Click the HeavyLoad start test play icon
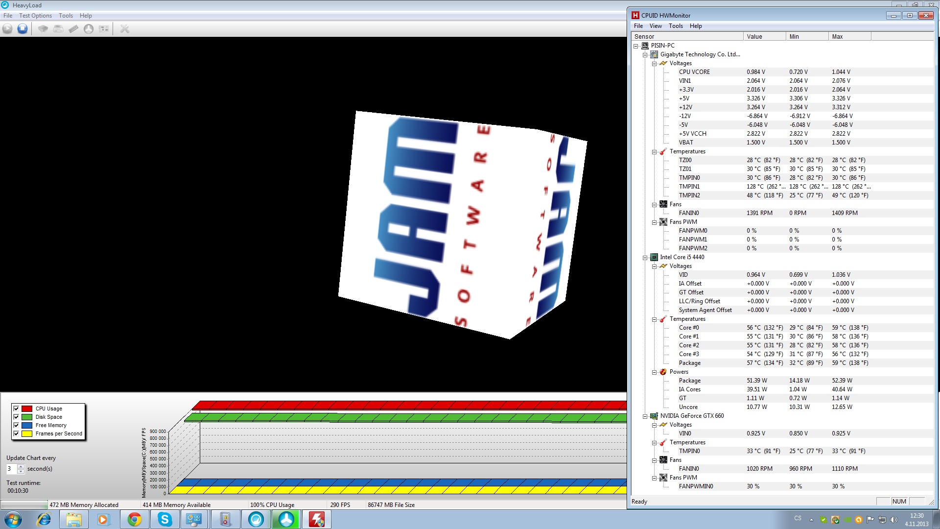The image size is (940, 529). tap(7, 29)
